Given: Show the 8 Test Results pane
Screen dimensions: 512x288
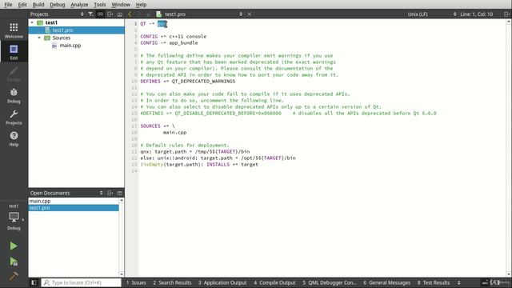Looking at the screenshot, I should [434, 282].
